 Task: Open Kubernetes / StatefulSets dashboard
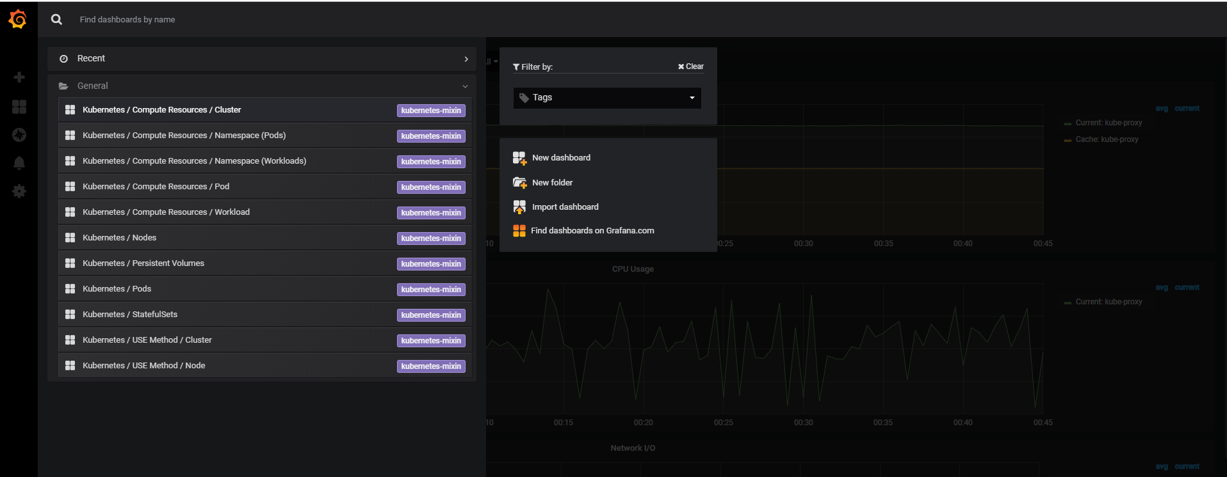pyautogui.click(x=265, y=315)
